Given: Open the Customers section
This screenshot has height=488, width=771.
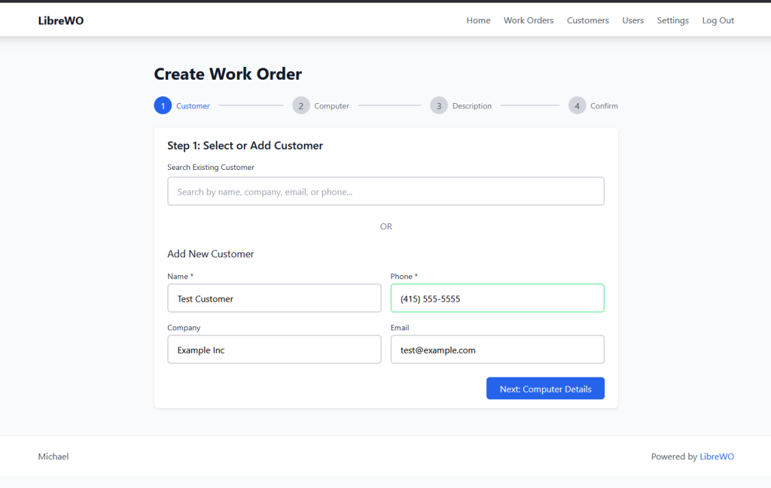Looking at the screenshot, I should 588,20.
